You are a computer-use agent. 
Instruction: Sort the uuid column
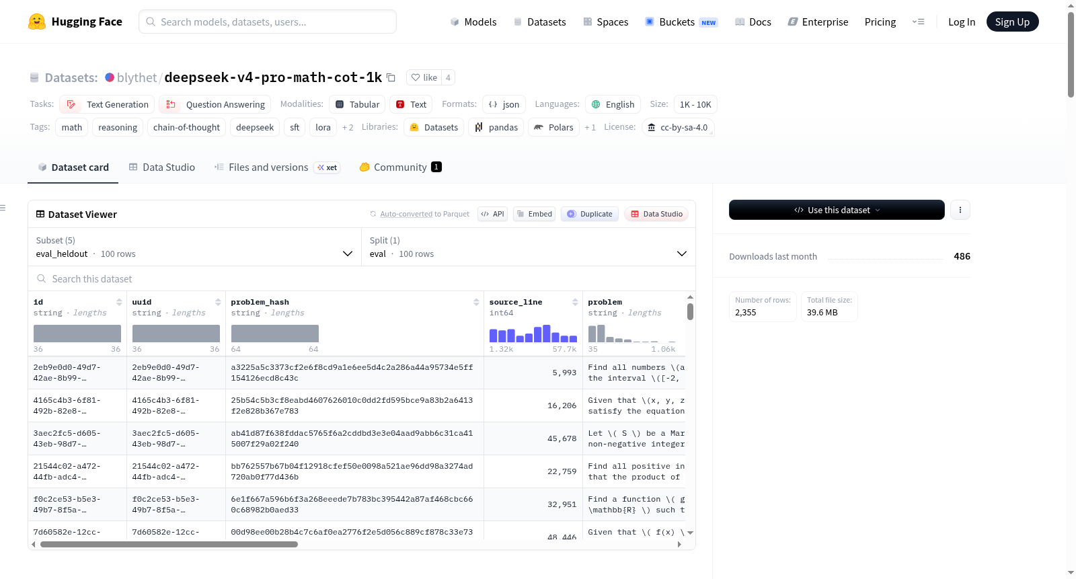click(218, 302)
